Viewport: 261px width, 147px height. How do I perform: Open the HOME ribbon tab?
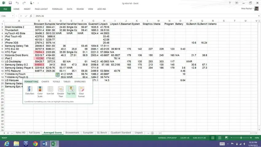pyautogui.click(x=17, y=9)
